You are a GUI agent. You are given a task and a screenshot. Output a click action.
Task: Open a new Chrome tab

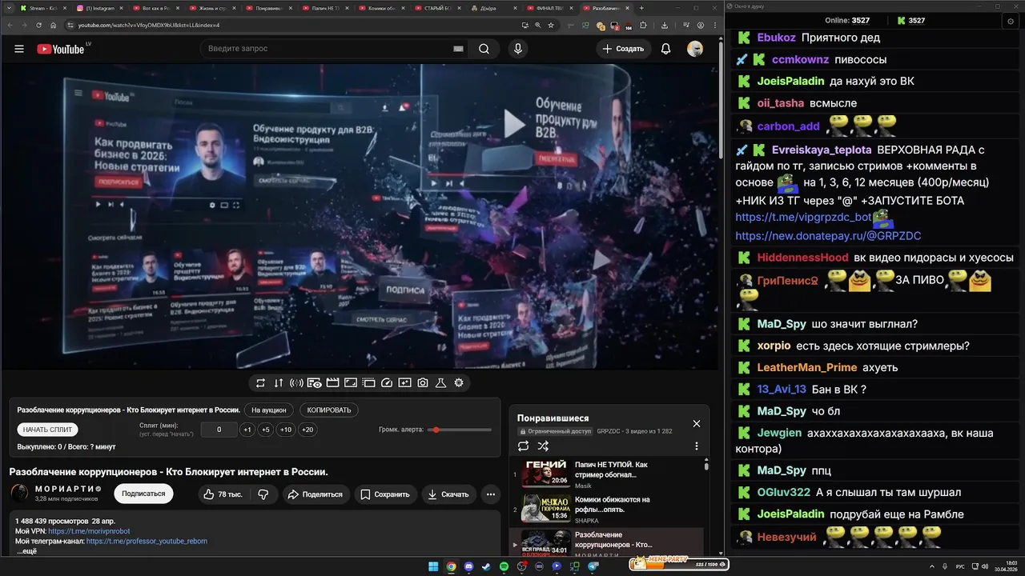click(x=641, y=8)
